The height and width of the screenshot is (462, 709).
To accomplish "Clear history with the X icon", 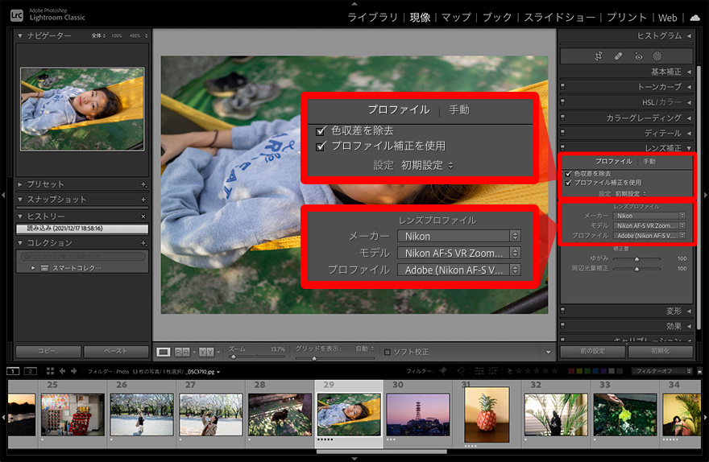I will (143, 217).
